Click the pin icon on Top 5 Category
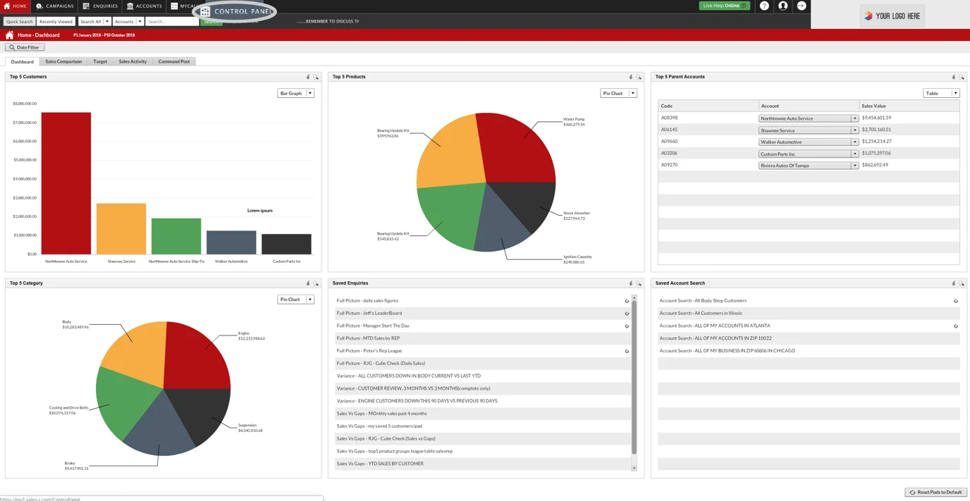Screen dimensions: 970x501 click(308, 283)
